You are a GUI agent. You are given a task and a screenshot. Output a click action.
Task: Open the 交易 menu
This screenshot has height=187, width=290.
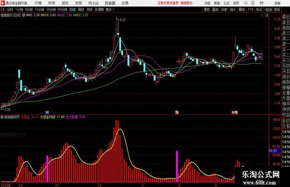click(125, 3)
